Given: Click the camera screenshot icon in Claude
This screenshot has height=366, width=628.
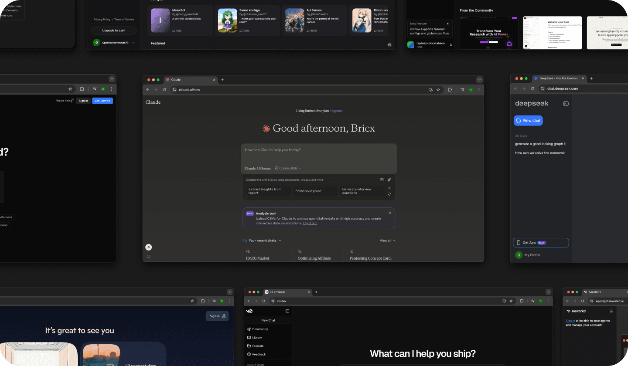Looking at the screenshot, I should (382, 180).
